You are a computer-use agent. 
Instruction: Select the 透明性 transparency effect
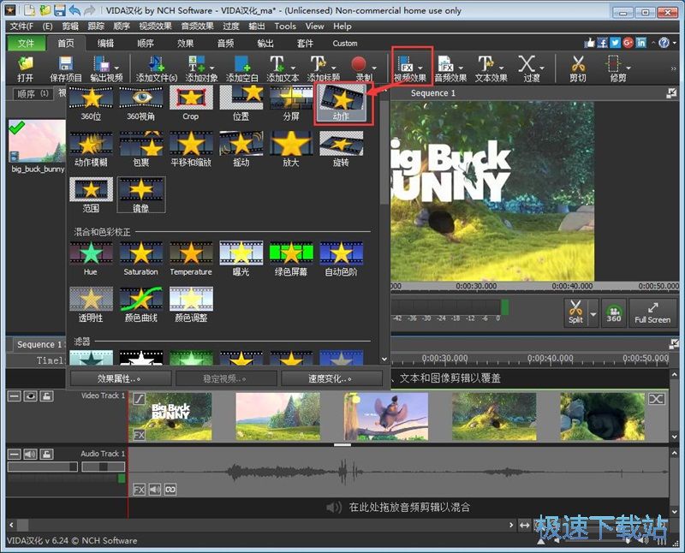point(91,305)
